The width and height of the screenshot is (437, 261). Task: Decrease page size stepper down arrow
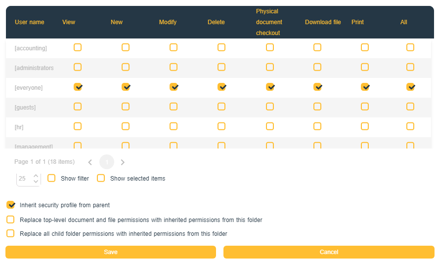(36, 182)
